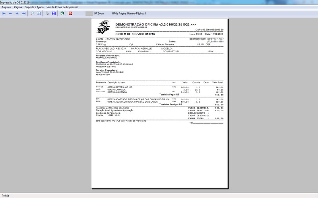Click Nº da Página: Número Página: 1

pos(129,13)
